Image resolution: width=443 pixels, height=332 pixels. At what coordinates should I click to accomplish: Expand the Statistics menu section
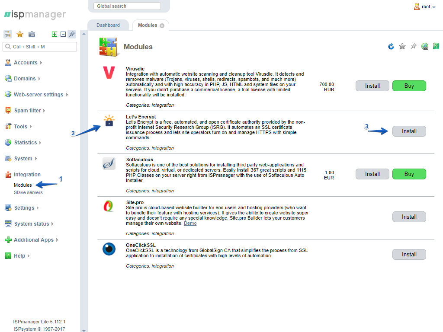40,143
